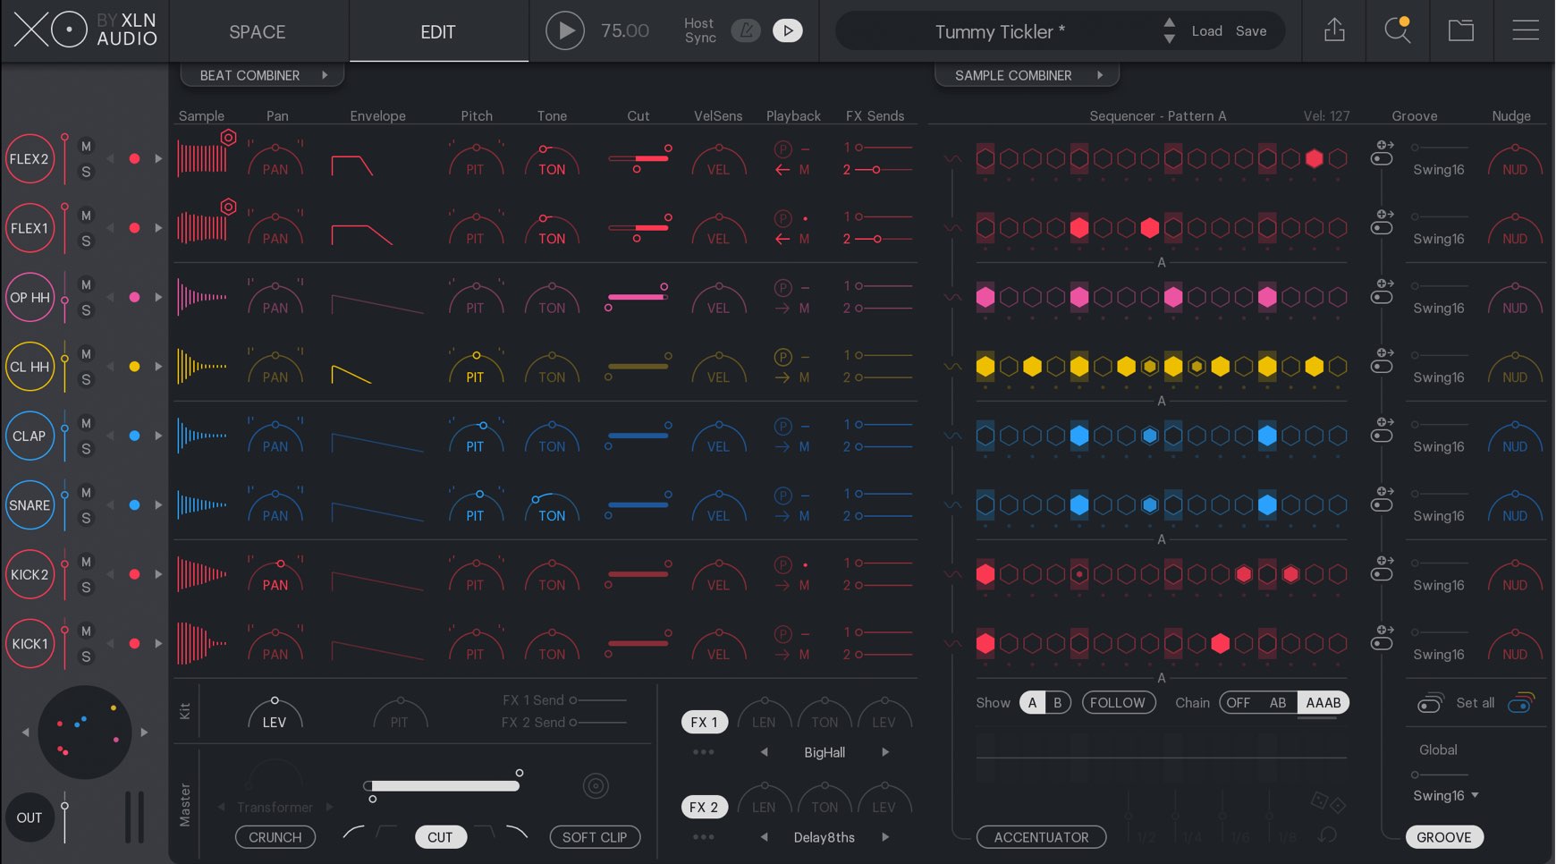Toggle the Host Sync play icon
This screenshot has height=864, width=1556.
tap(788, 30)
